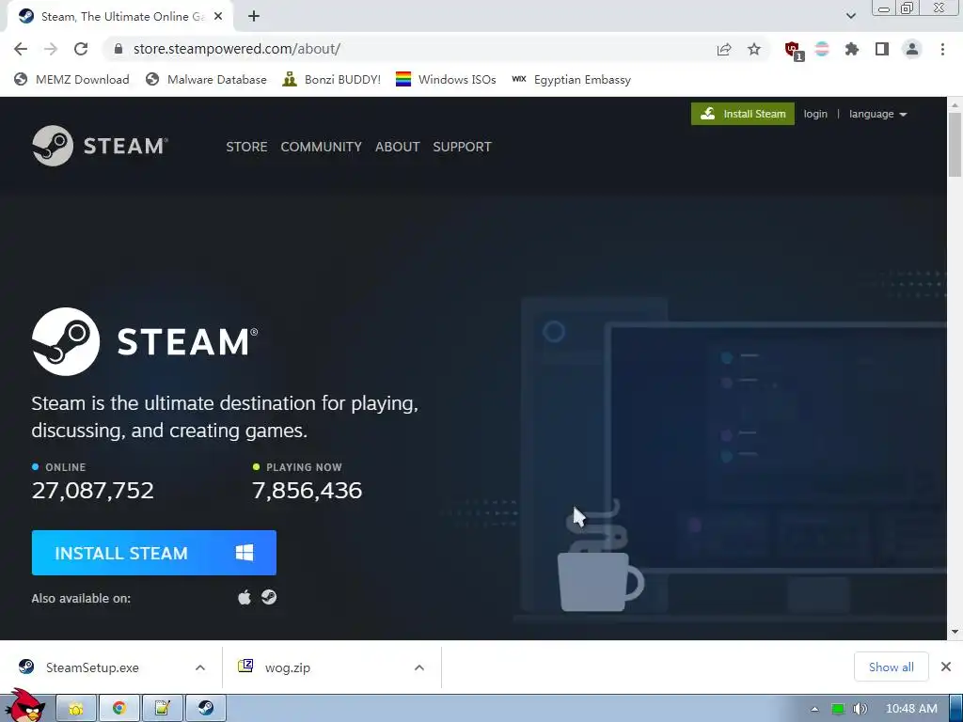Click the ONLINE count 27,087,752
The image size is (963, 722).
tap(93, 490)
